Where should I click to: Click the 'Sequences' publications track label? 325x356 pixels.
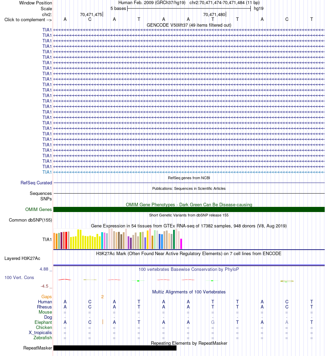coord(41,194)
